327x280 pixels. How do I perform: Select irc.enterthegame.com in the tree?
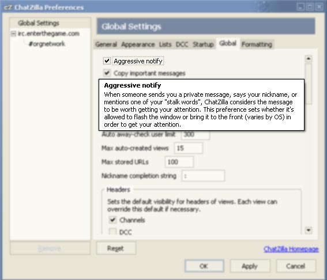48,33
